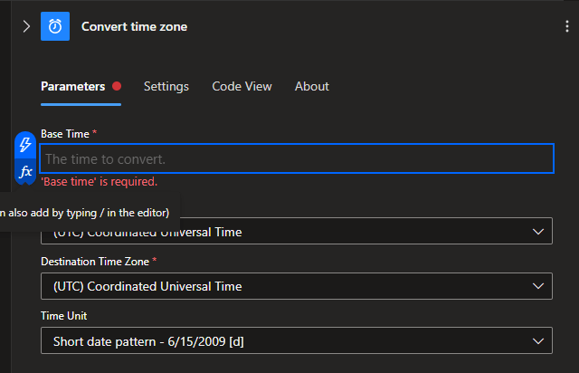The image size is (579, 373).
Task: Select the Parameters tab
Action: coord(73,86)
